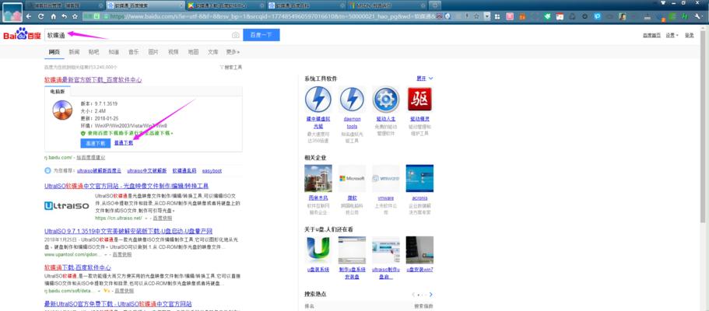
Task: Open the 硬盘虚拟光驱 lightning icon
Action: pos(318,99)
